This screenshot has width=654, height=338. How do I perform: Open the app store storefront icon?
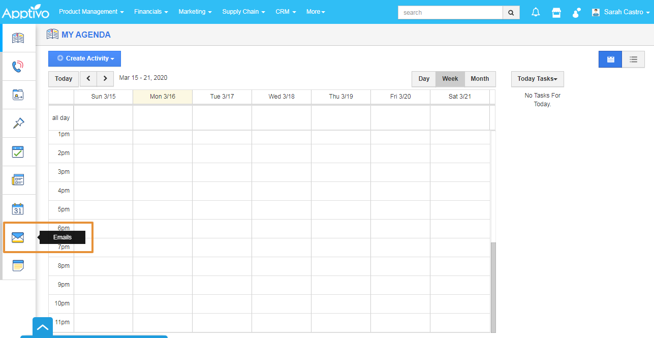[556, 12]
